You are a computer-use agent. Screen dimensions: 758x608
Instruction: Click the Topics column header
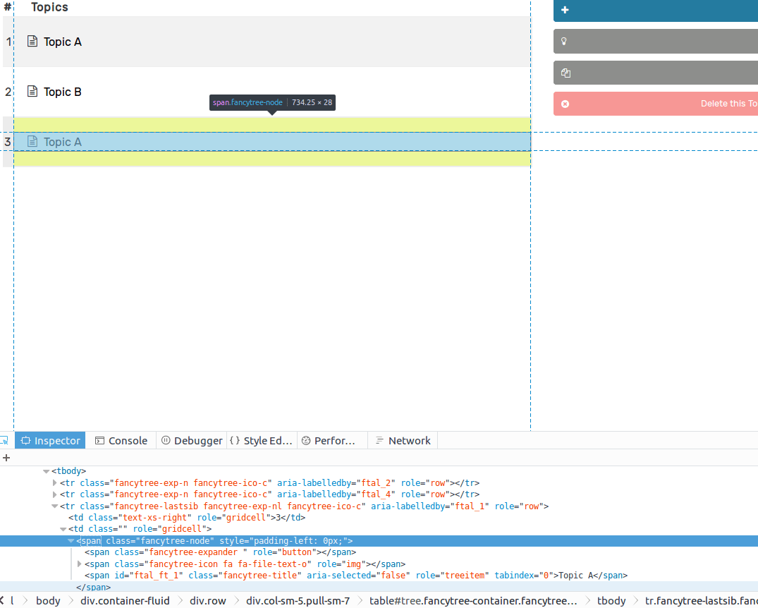coord(49,7)
